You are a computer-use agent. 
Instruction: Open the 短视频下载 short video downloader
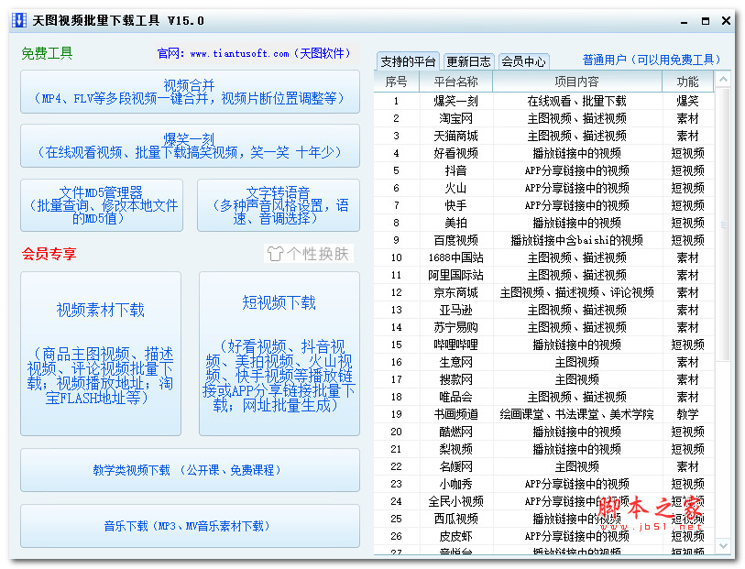[x=279, y=353]
